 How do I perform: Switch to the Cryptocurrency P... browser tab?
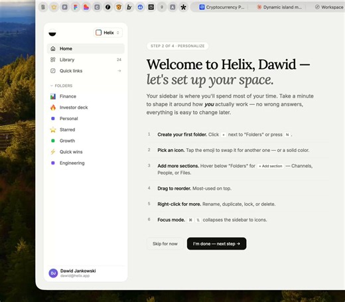[x=222, y=7]
